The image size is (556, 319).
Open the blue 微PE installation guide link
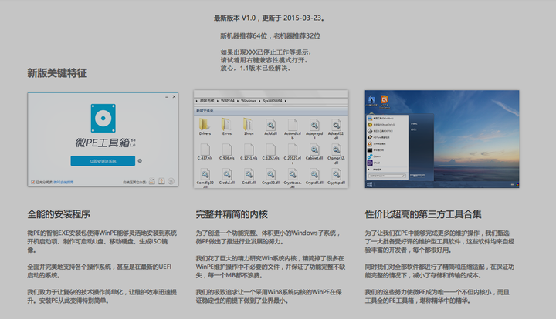[x=63, y=182]
